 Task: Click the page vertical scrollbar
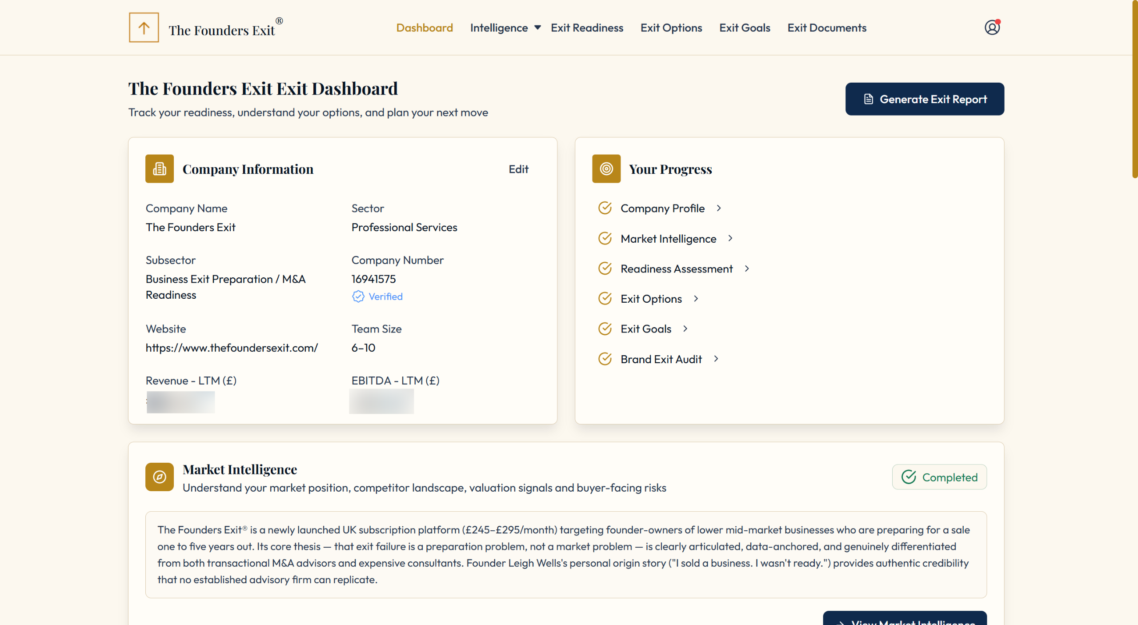coord(1134,89)
